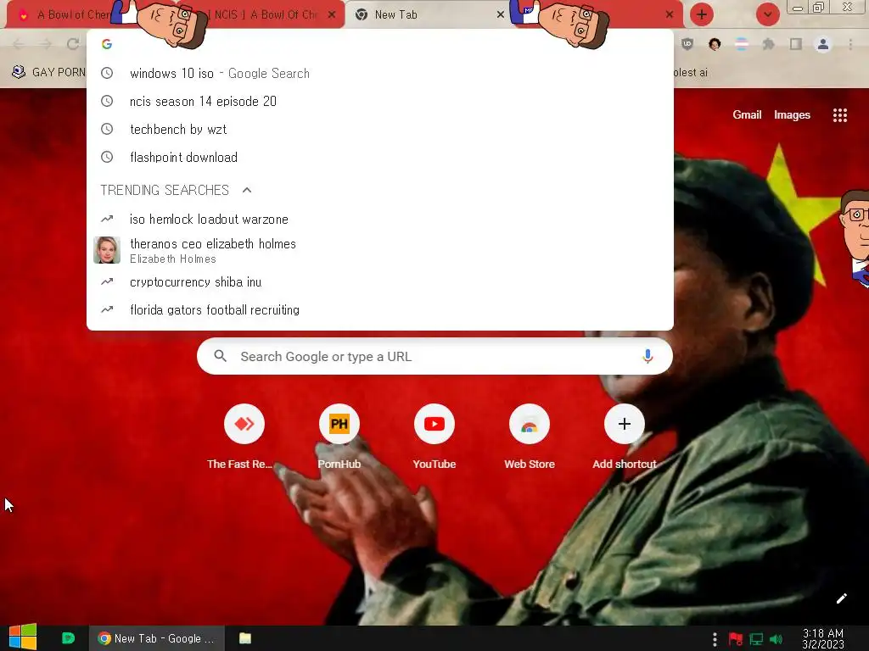869x651 pixels.
Task: Open uBlock Origin shield extension
Action: pyautogui.click(x=687, y=44)
